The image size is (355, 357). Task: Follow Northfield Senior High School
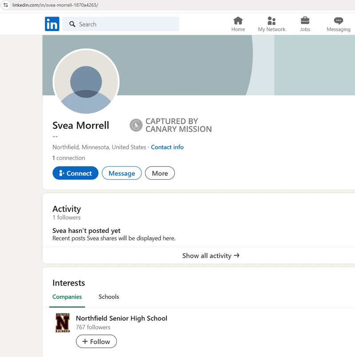pyautogui.click(x=96, y=341)
